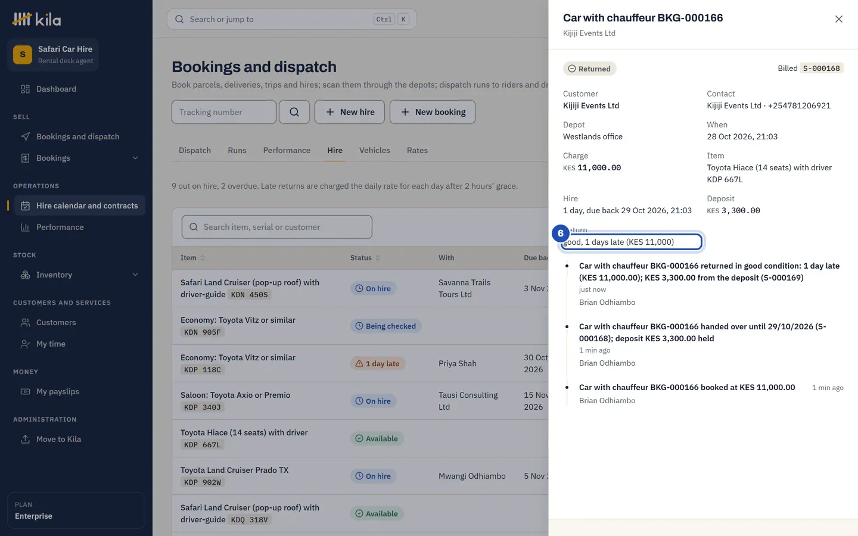Open Hire calendar and contracts page

(x=80, y=205)
